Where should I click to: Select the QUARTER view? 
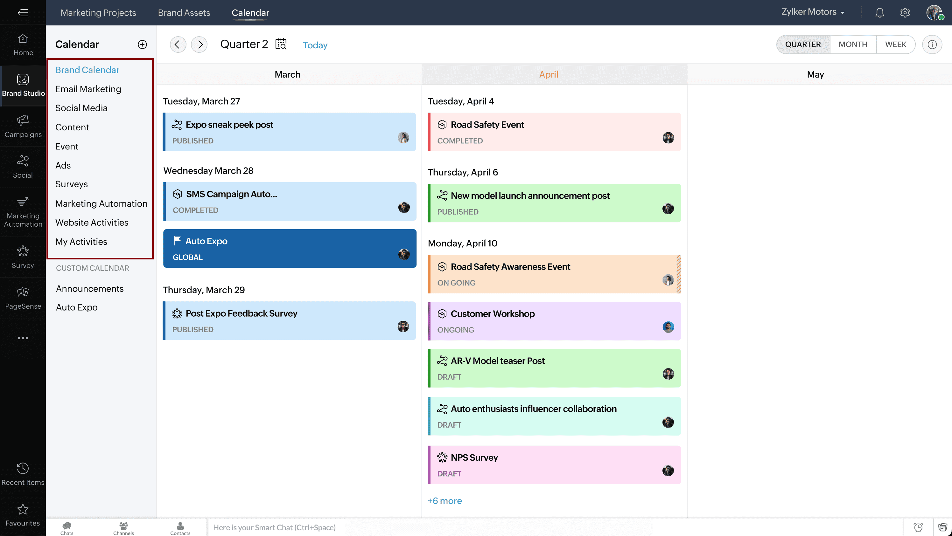tap(803, 44)
